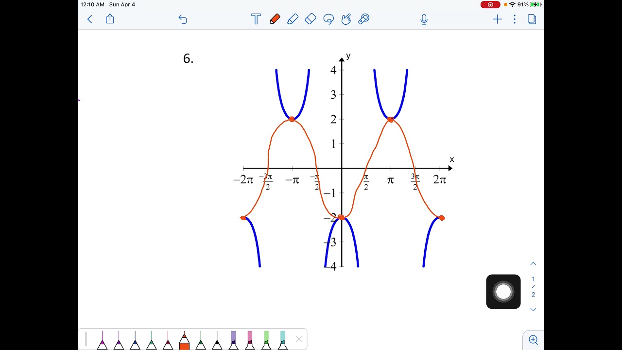Viewport: 622px width, 350px height.
Task: Tap the y-axis label 3
Action: (333, 95)
